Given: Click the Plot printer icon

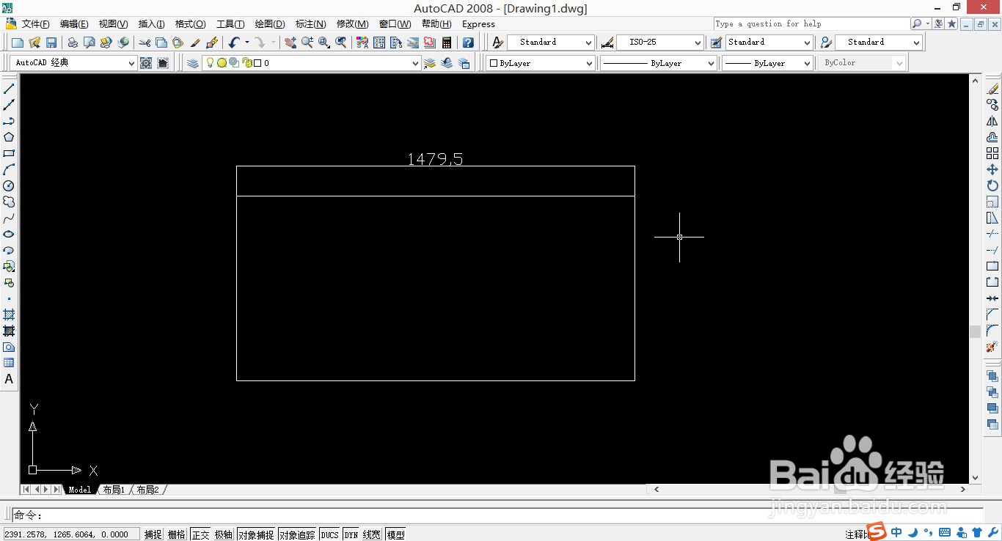Looking at the screenshot, I should [x=73, y=43].
